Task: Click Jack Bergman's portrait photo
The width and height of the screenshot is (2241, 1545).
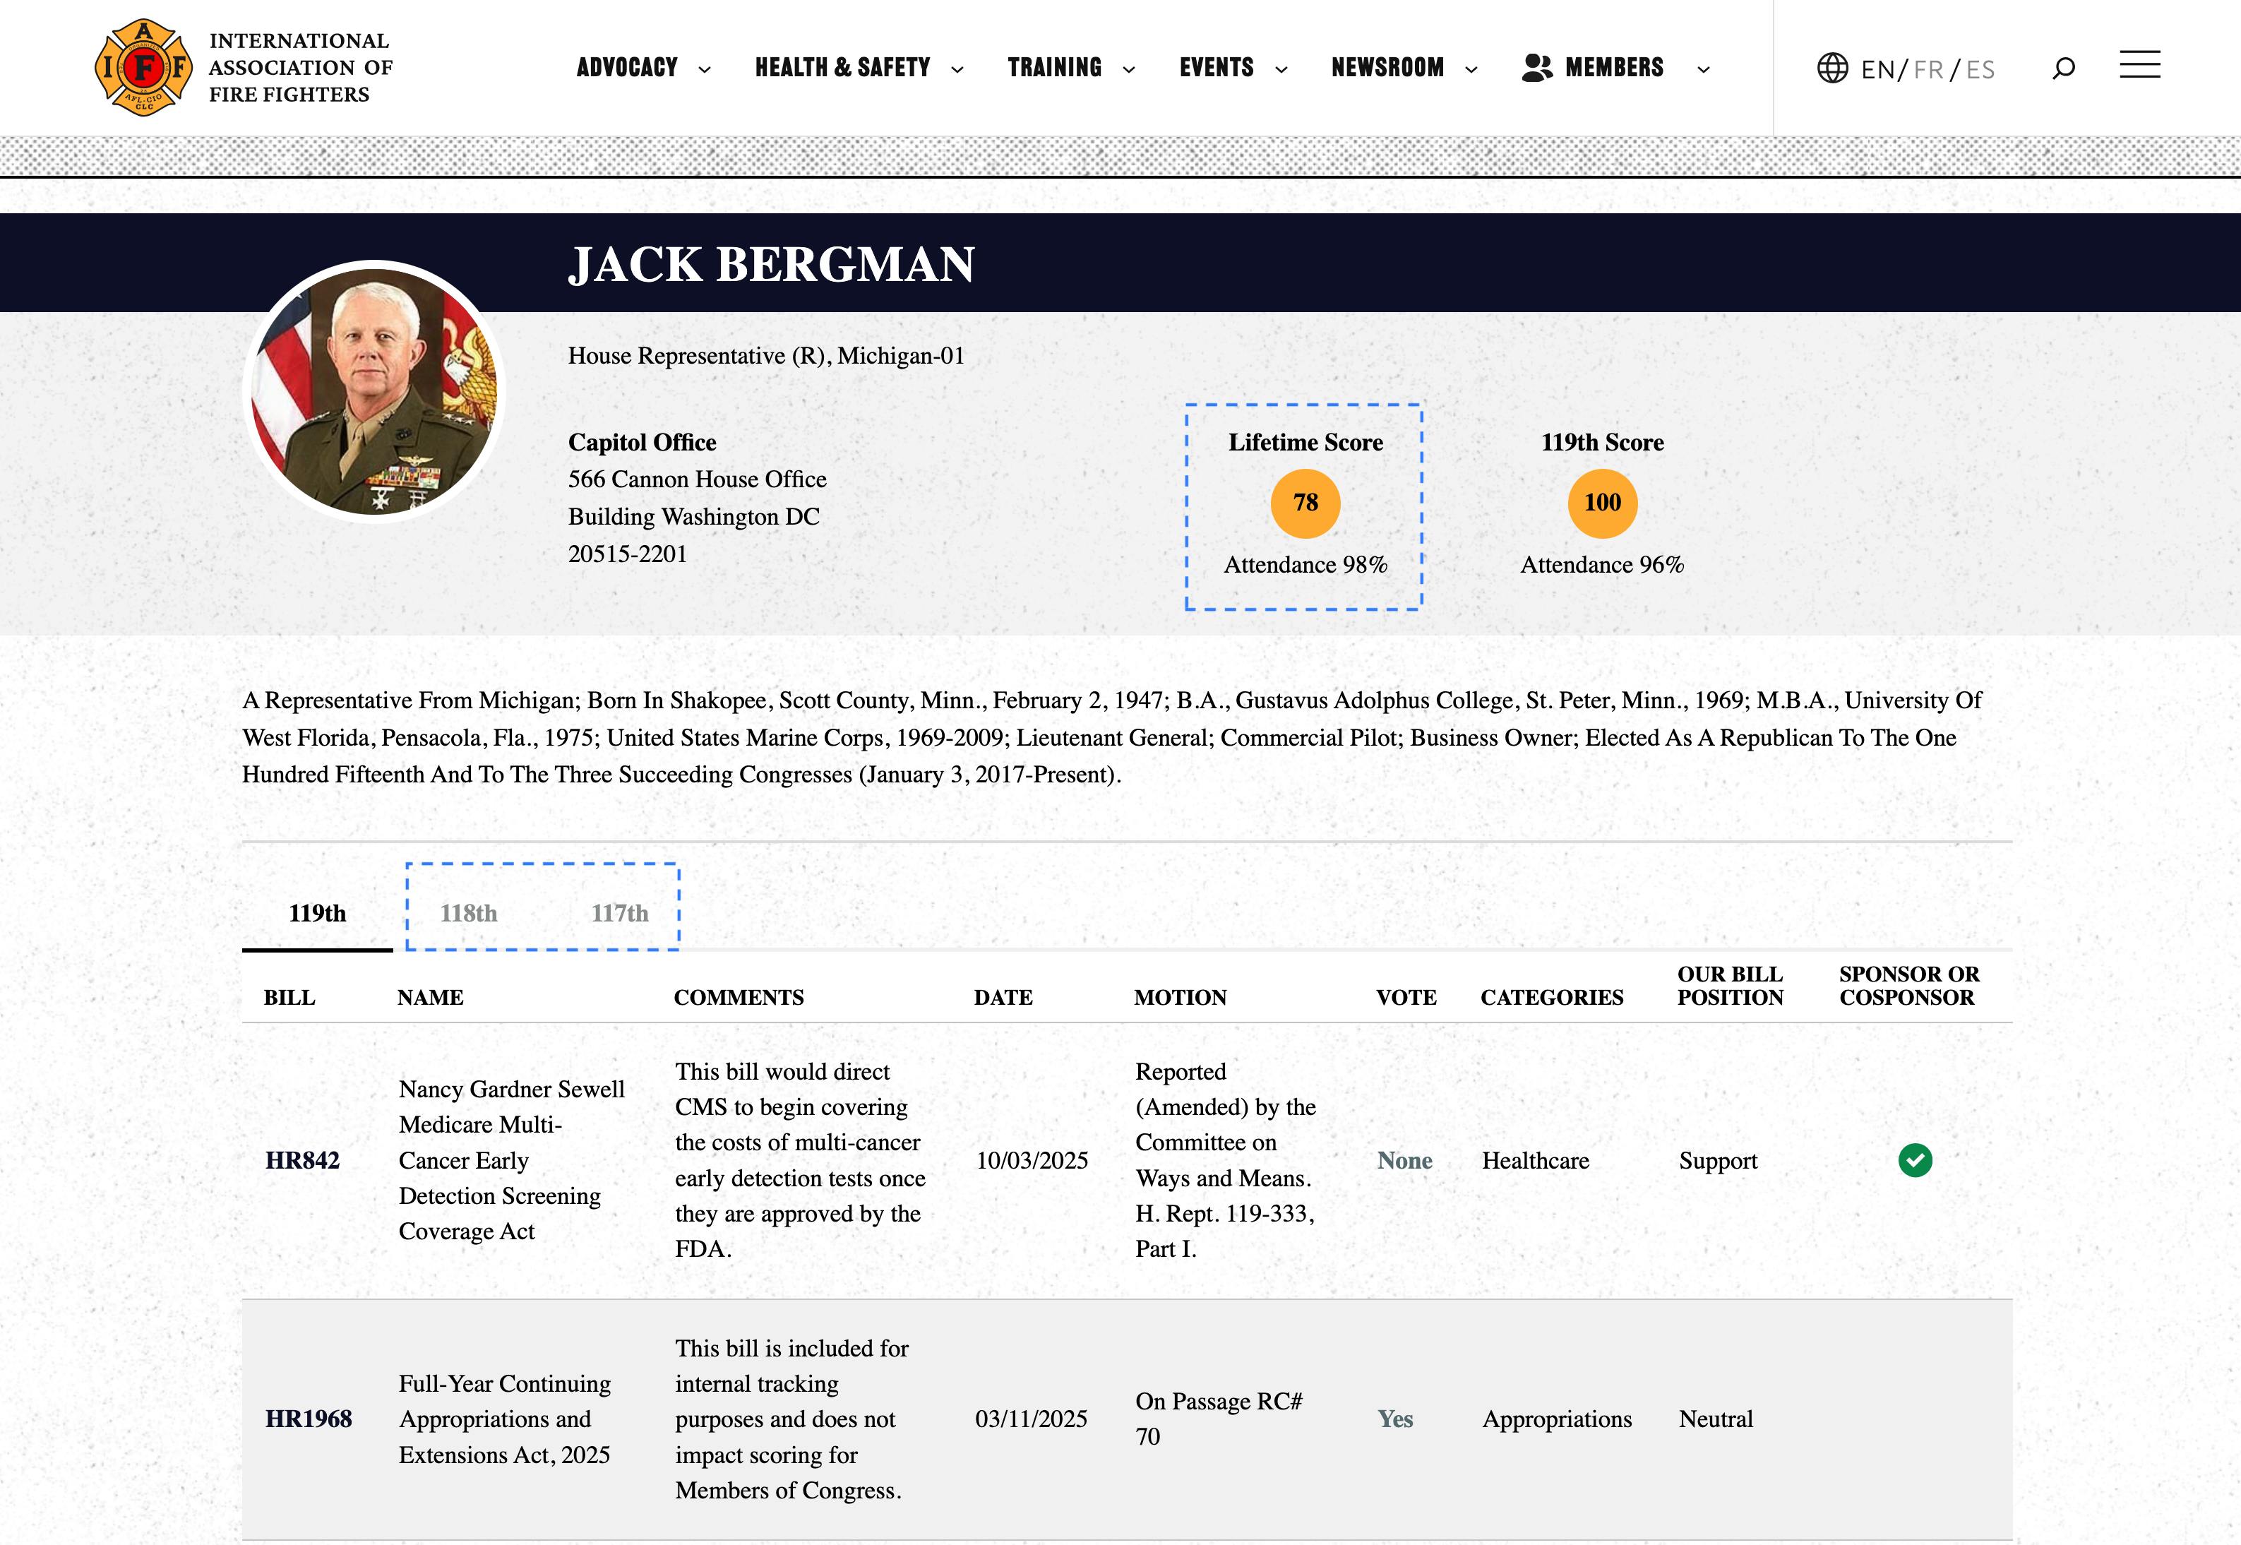Action: tap(375, 391)
